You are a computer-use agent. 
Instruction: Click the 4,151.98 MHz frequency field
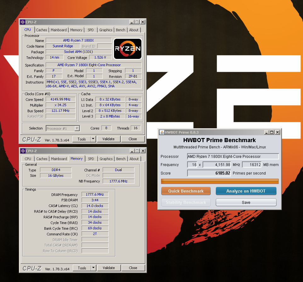(217, 165)
